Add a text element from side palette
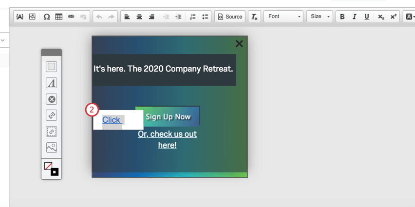 (x=51, y=83)
